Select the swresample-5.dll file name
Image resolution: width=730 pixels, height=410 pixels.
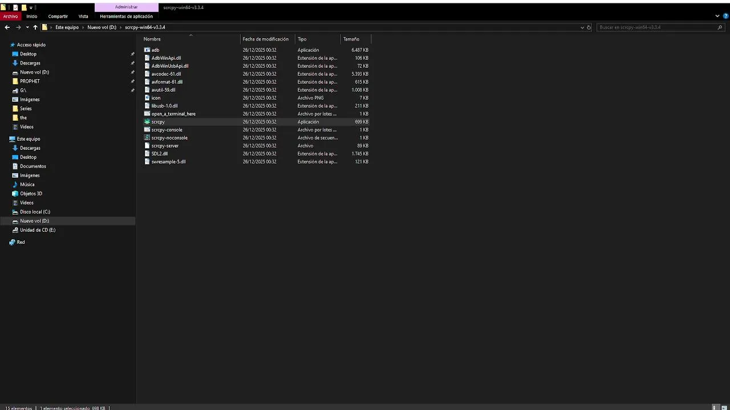[168, 162]
